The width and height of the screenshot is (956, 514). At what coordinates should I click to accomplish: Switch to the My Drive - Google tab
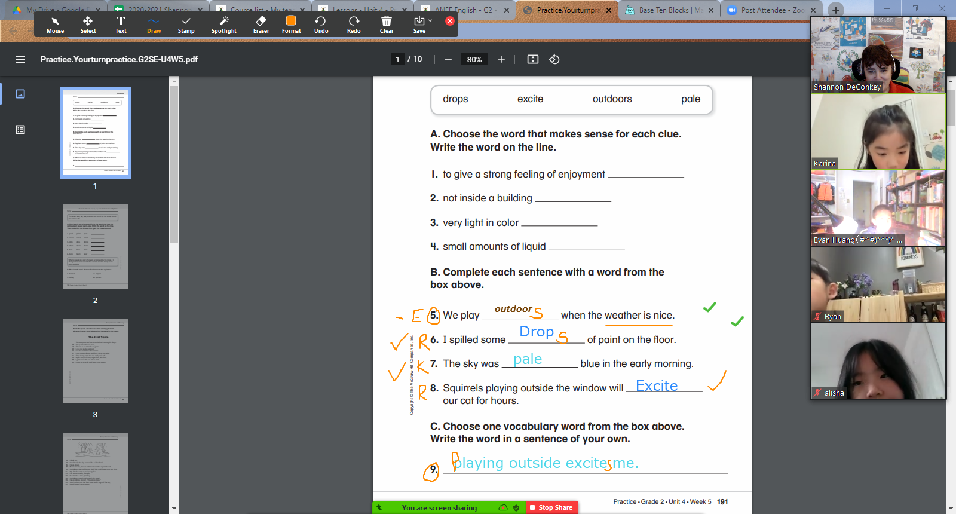[x=56, y=10]
